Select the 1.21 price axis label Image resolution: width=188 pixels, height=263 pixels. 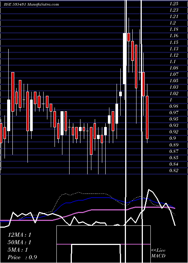point(174,17)
